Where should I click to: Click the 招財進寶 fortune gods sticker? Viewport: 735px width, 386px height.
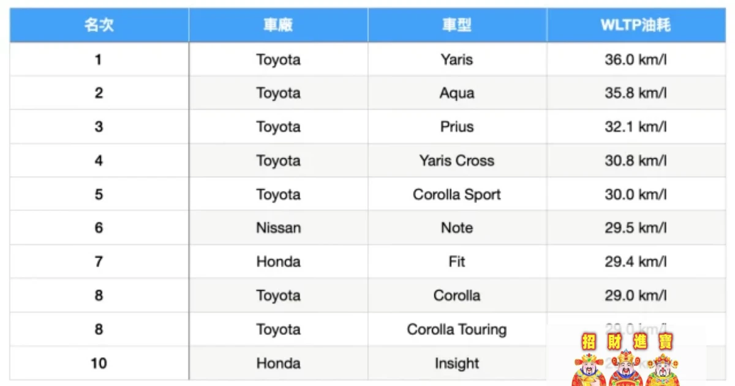[x=626, y=357]
